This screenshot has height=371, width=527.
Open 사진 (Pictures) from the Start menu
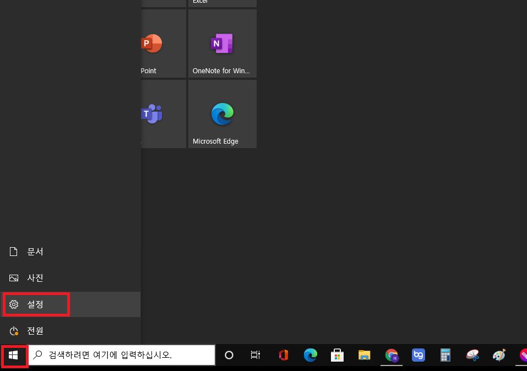pos(70,278)
